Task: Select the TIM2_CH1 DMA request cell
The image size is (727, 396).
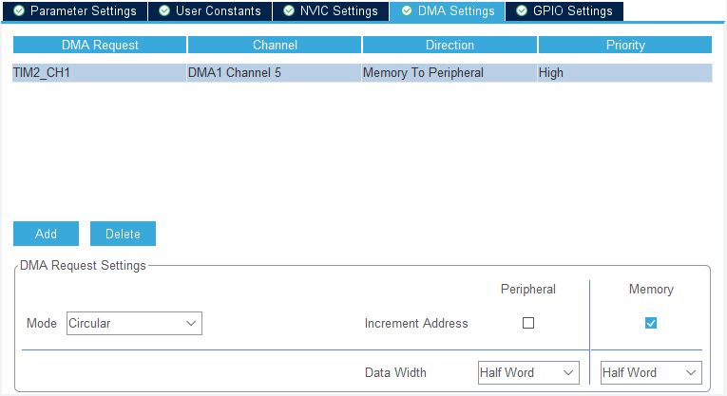Action: tap(99, 73)
